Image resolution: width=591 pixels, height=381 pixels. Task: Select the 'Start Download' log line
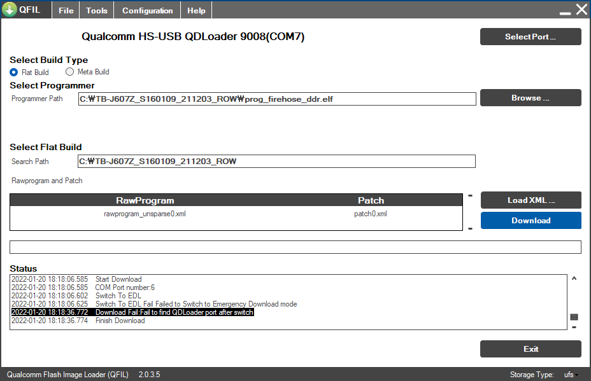[x=76, y=279]
